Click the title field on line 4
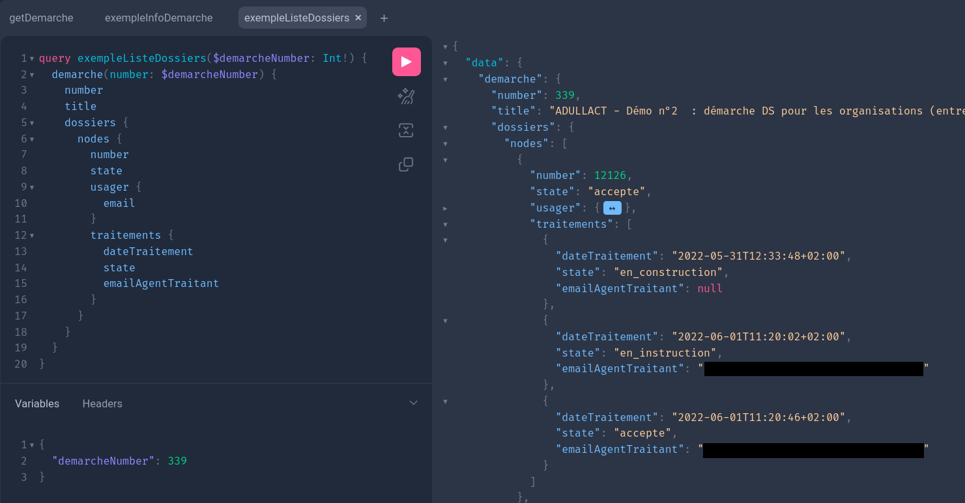965x503 pixels. click(81, 106)
